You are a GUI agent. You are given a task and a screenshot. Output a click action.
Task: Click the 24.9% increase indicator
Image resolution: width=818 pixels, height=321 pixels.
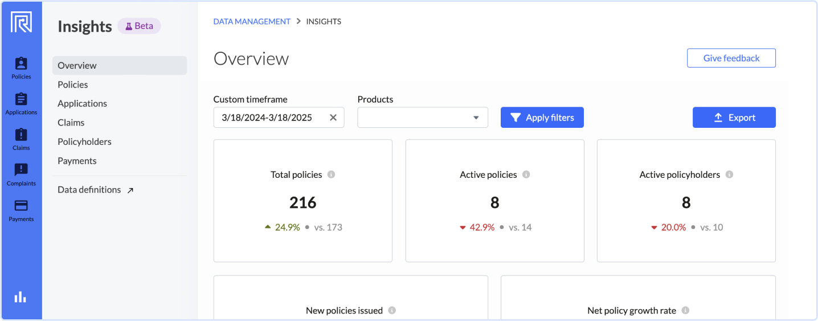tap(283, 227)
